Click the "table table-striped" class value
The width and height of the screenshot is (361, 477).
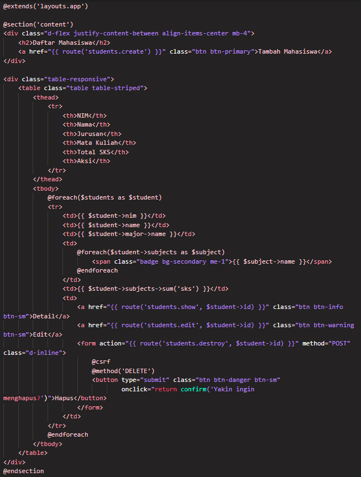point(105,88)
